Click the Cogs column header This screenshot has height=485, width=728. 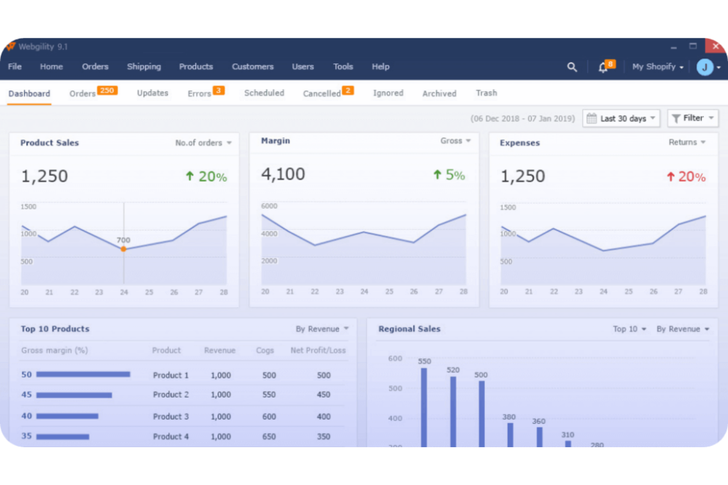point(265,351)
